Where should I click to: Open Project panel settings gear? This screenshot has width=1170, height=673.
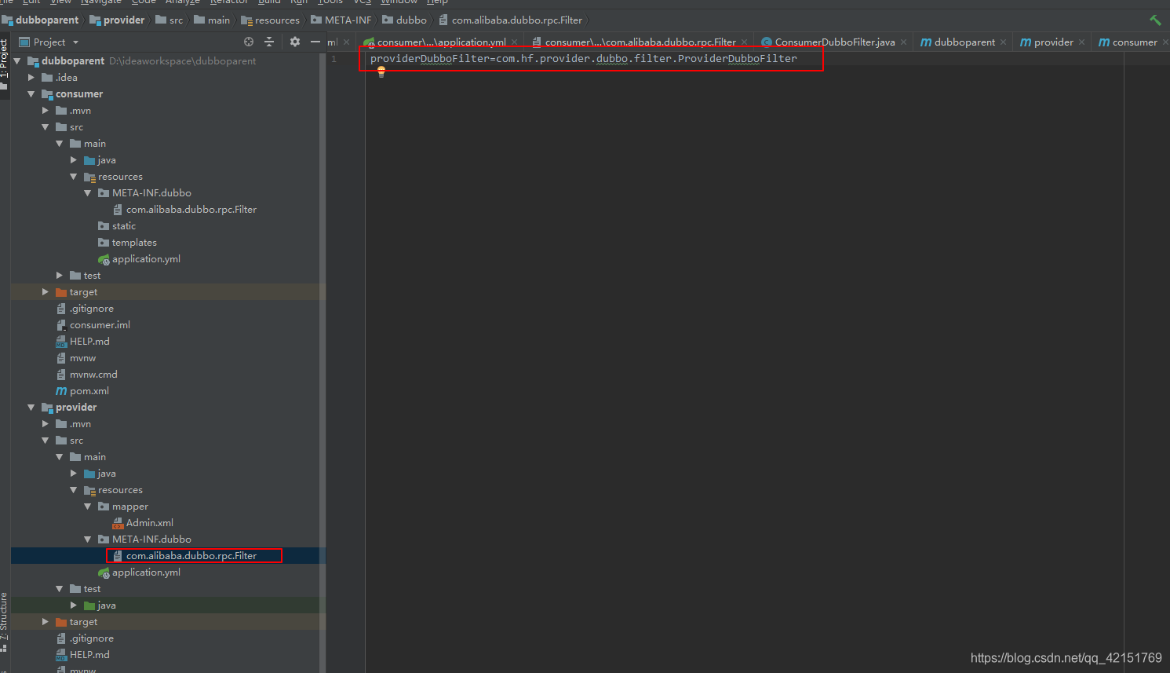pos(295,42)
